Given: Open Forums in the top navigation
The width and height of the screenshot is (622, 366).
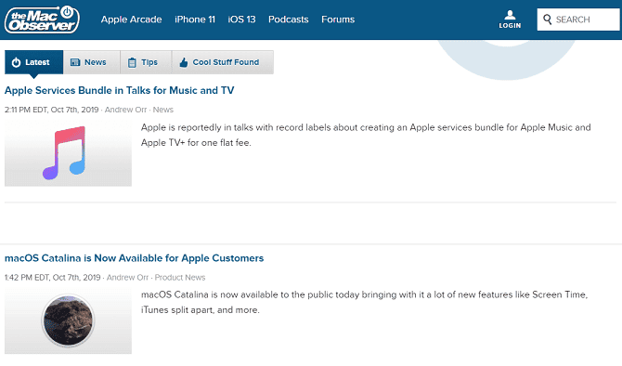Looking at the screenshot, I should (x=338, y=20).
